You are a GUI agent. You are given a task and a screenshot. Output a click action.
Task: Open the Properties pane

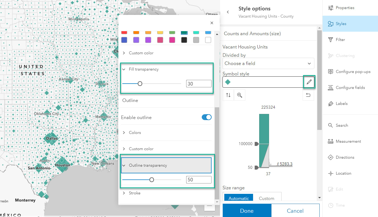coord(350,8)
